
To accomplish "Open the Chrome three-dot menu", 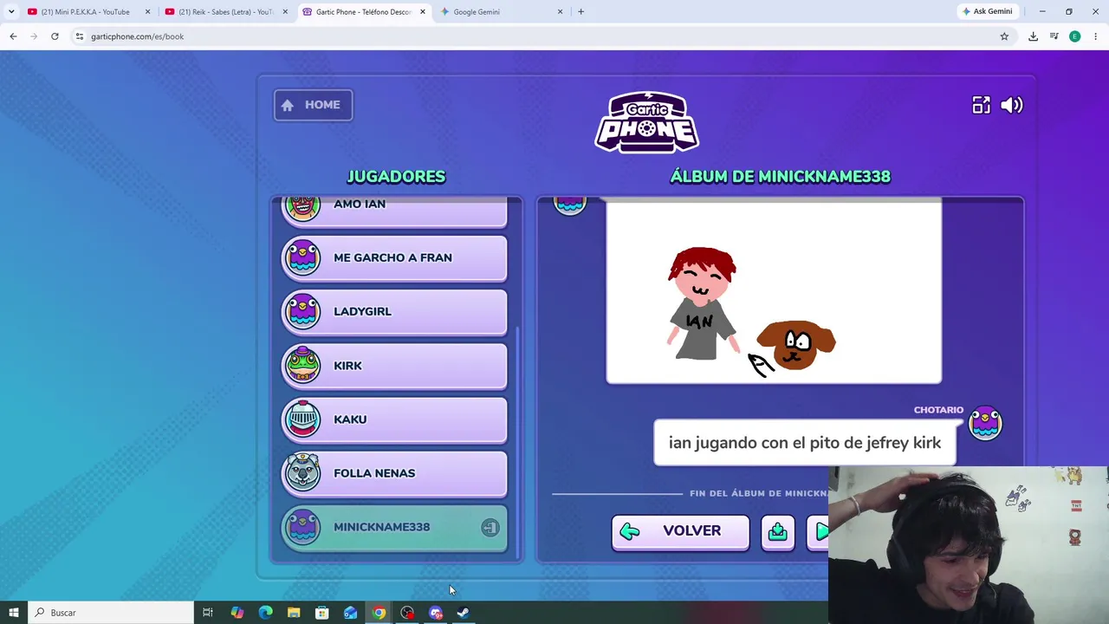I will point(1095,36).
